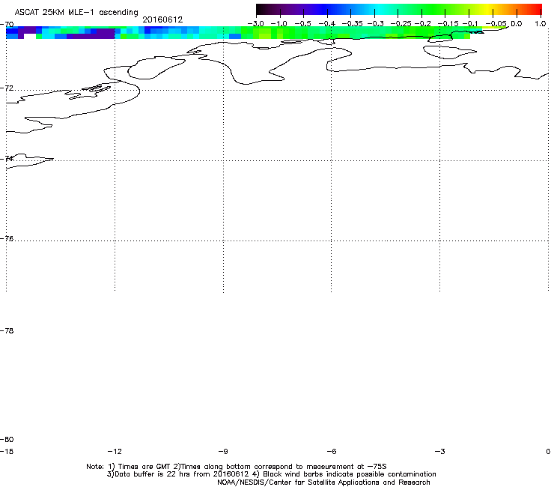
Task: Click the colorbar label -0.05
Action: click(x=496, y=24)
